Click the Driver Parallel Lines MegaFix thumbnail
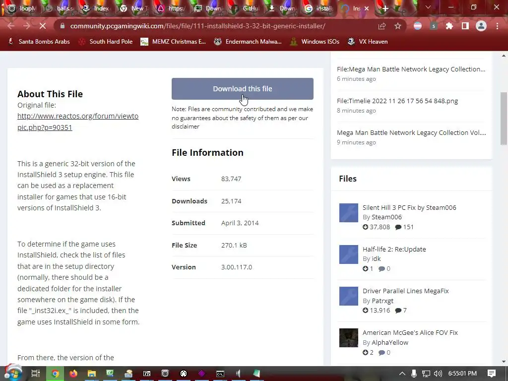Screen dimensions: 508x381 [x=349, y=296]
